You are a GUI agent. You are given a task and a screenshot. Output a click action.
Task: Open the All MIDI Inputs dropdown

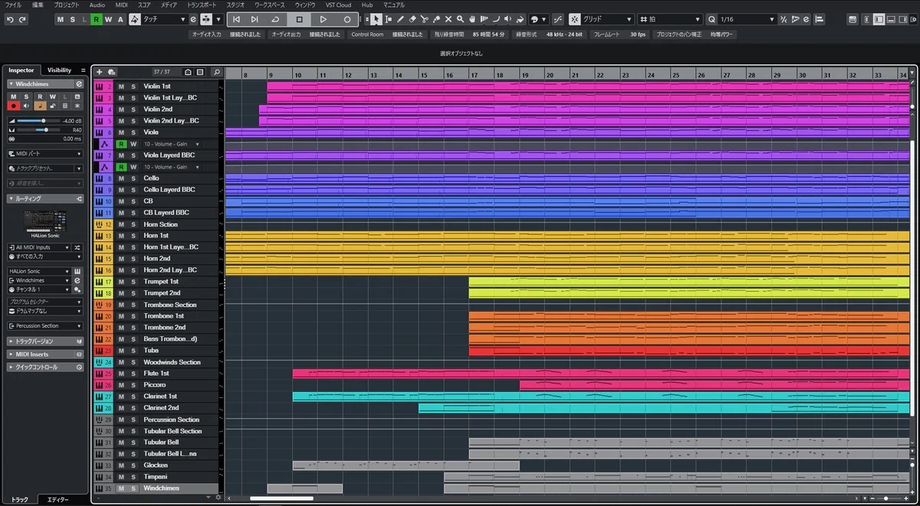[x=40, y=247]
